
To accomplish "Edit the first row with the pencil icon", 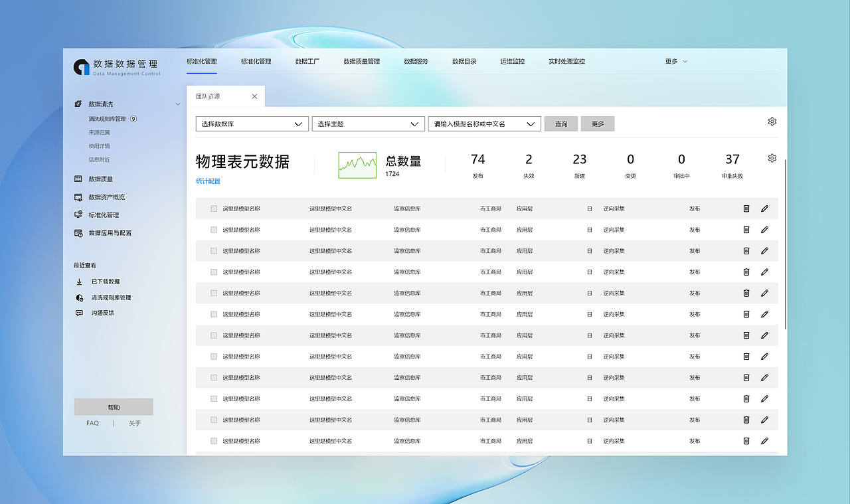I will point(764,208).
